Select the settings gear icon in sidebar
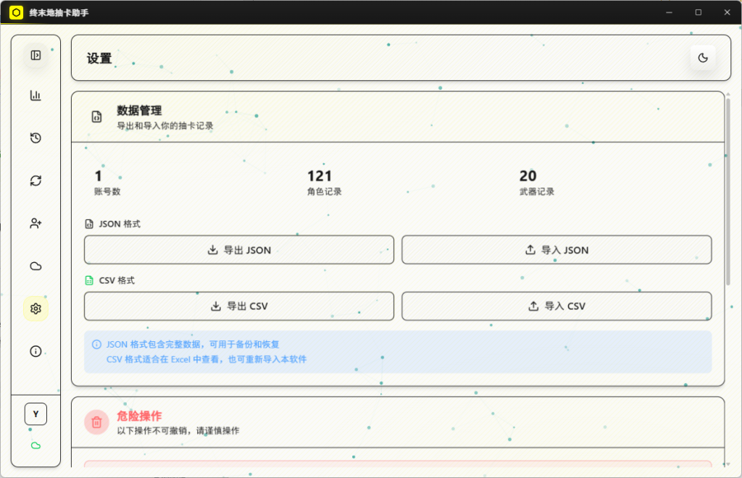Viewport: 742px width, 478px height. [x=36, y=309]
